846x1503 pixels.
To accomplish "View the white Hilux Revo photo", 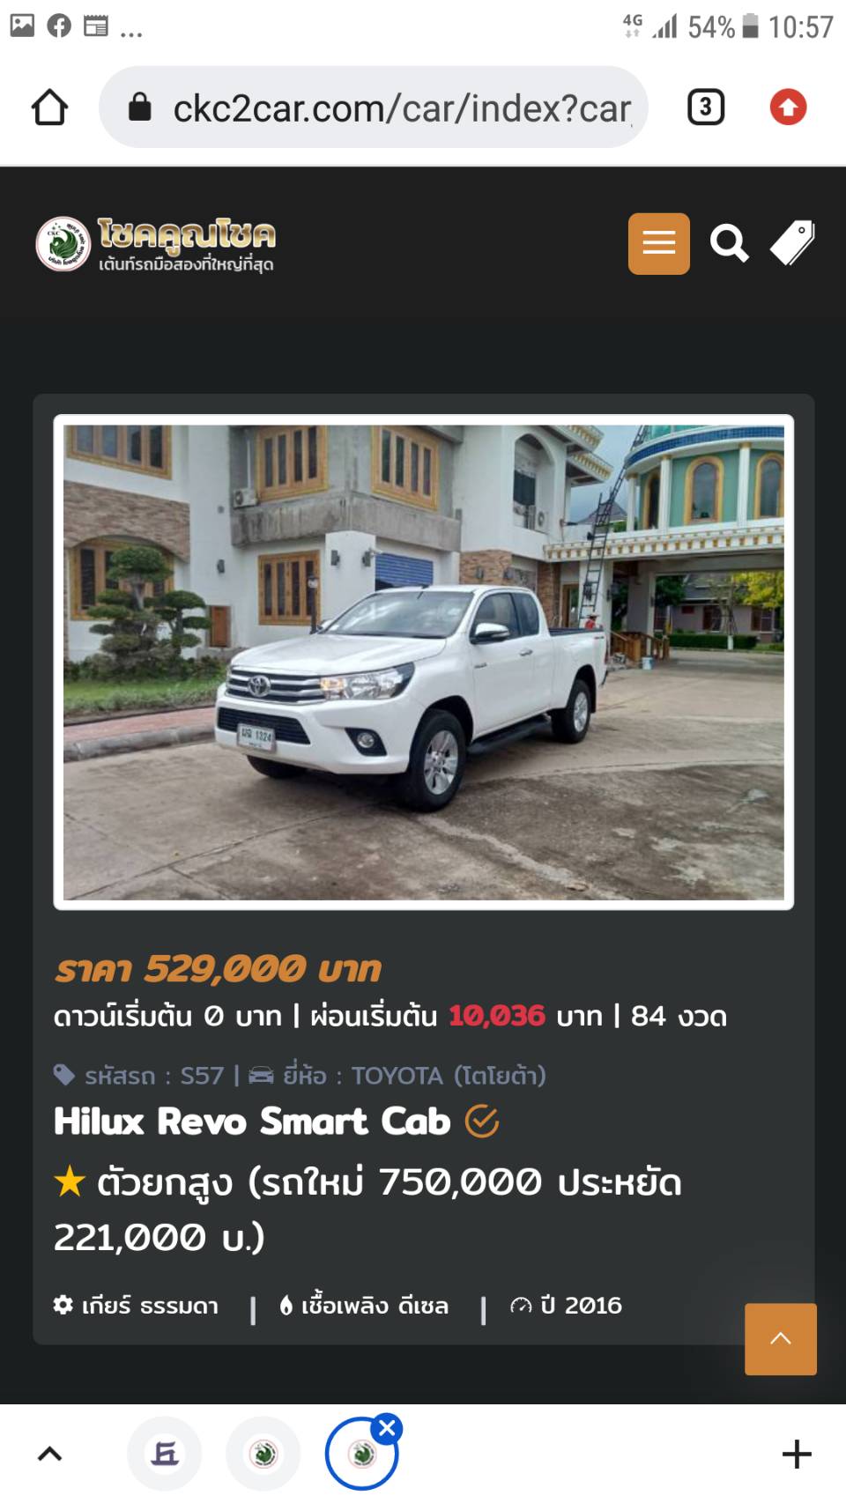I will (423, 662).
